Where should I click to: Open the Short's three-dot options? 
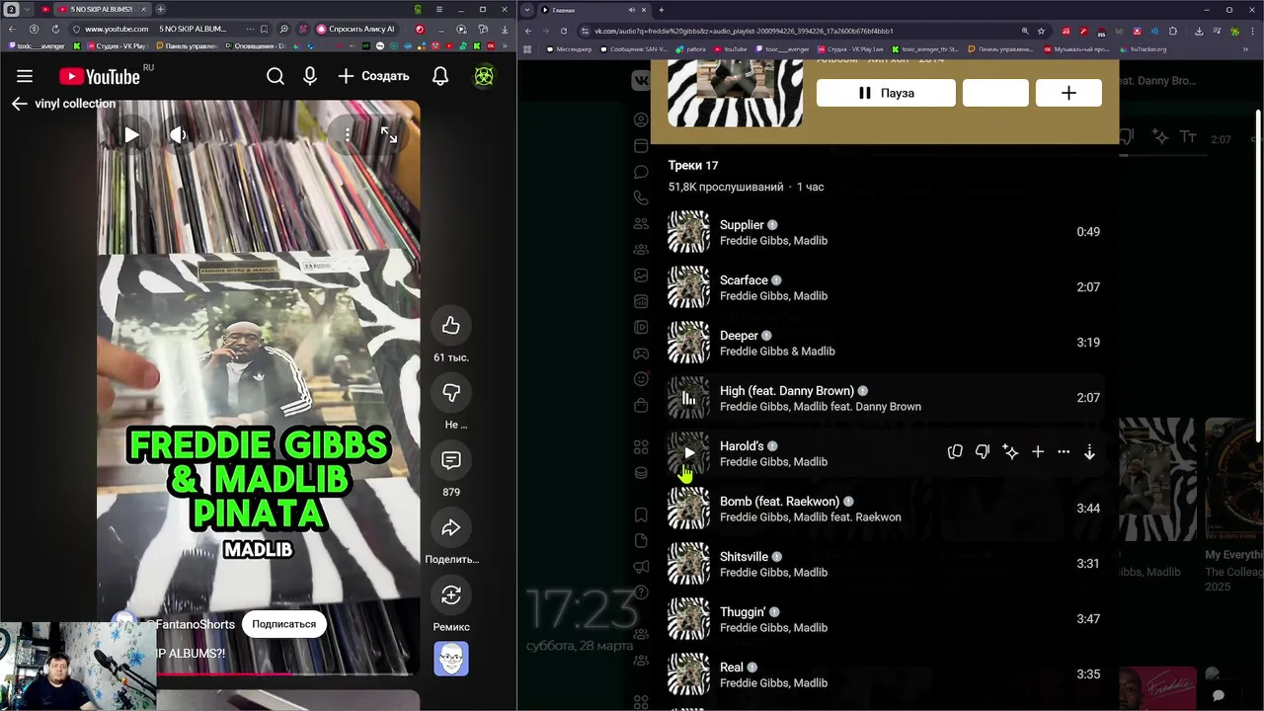348,135
